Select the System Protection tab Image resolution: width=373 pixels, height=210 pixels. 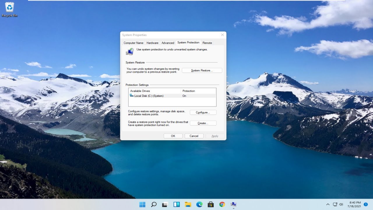coord(188,43)
